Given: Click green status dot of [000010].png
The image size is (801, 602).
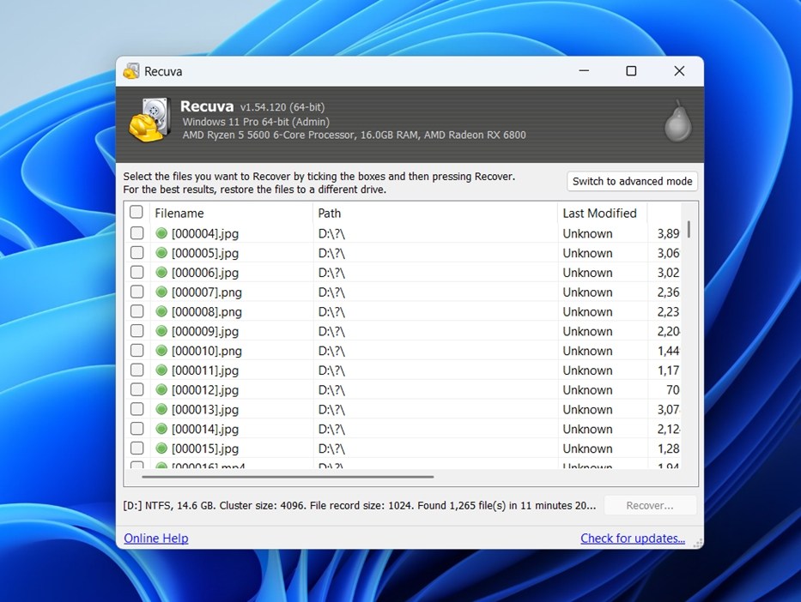Looking at the screenshot, I should coord(161,351).
